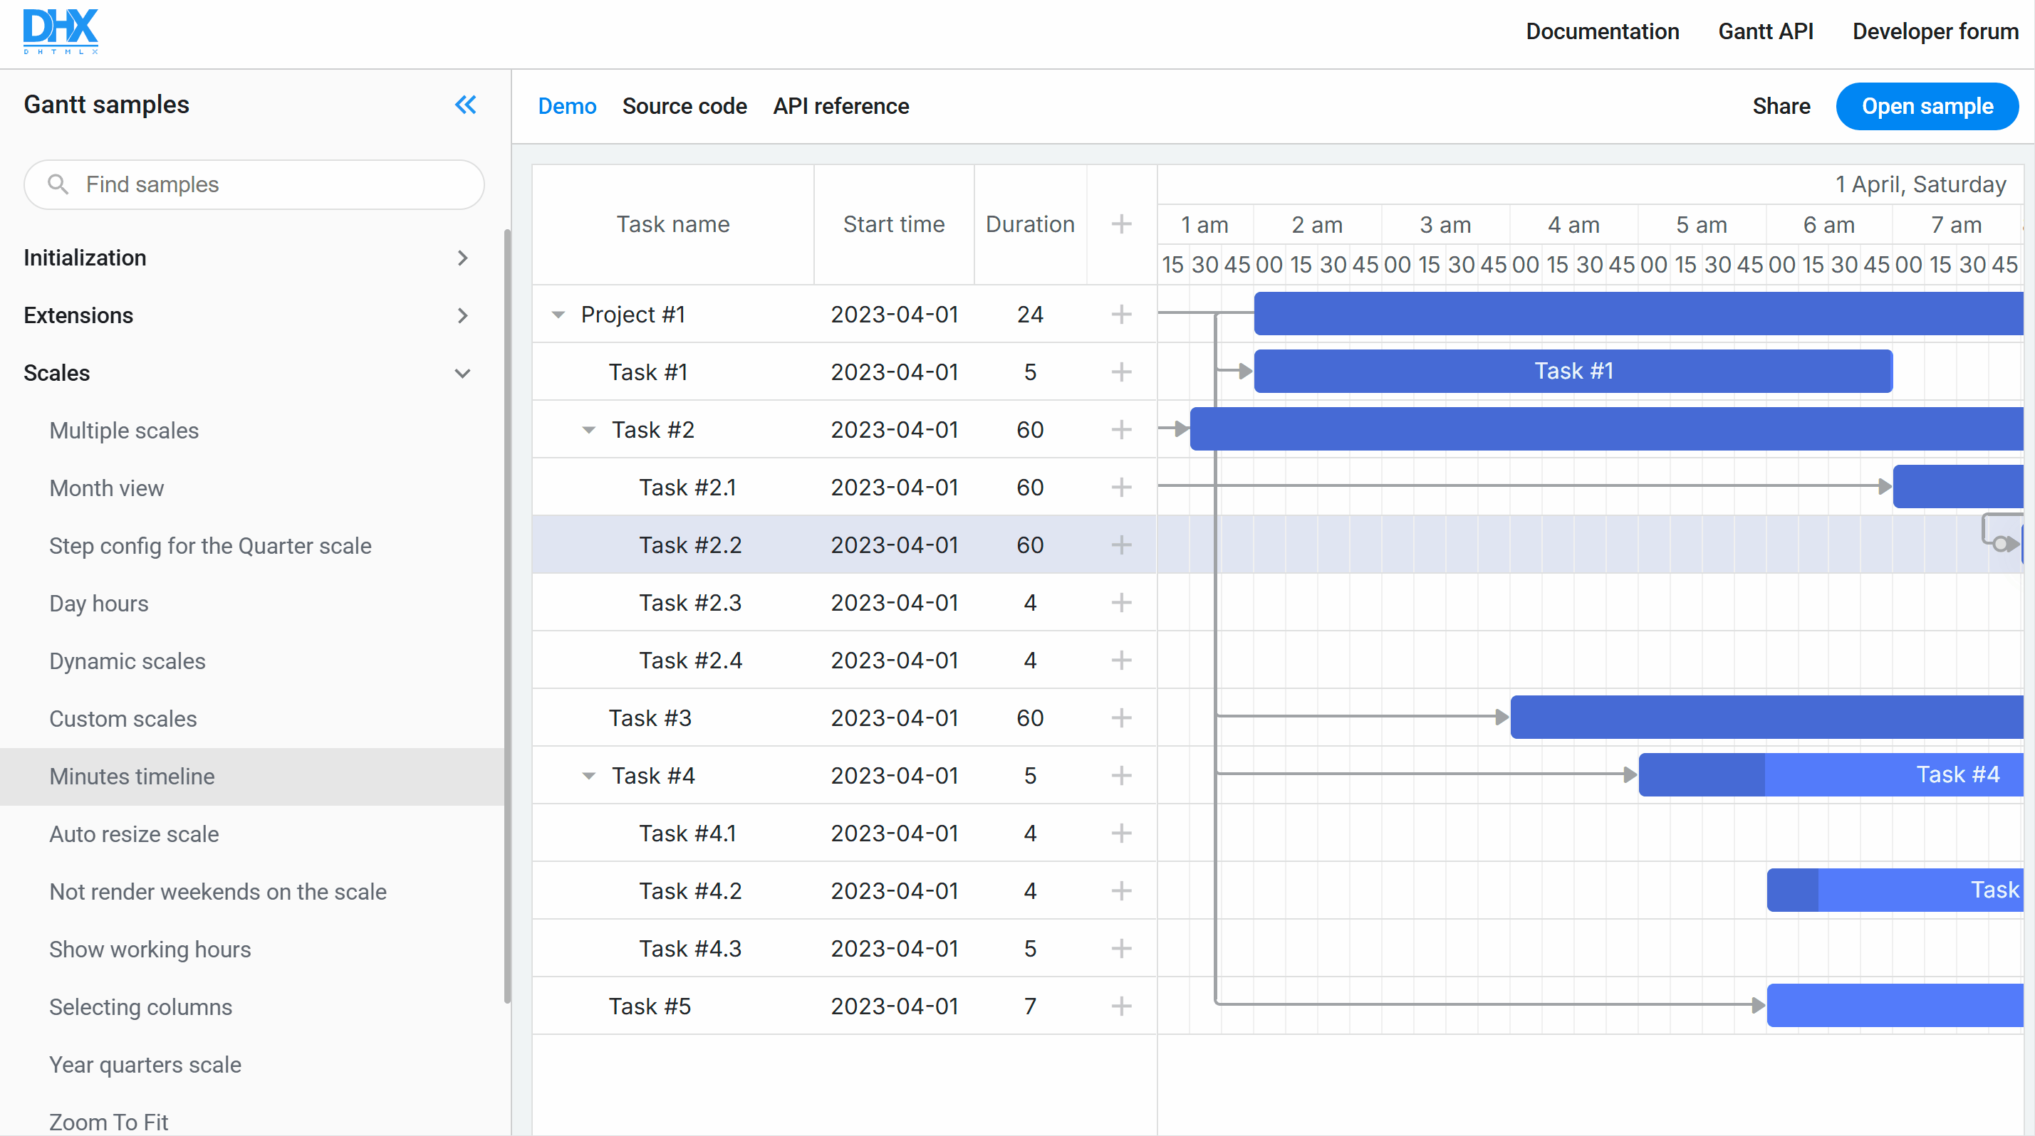Focus the Find samples search field
The height and width of the screenshot is (1136, 2035).
point(254,184)
